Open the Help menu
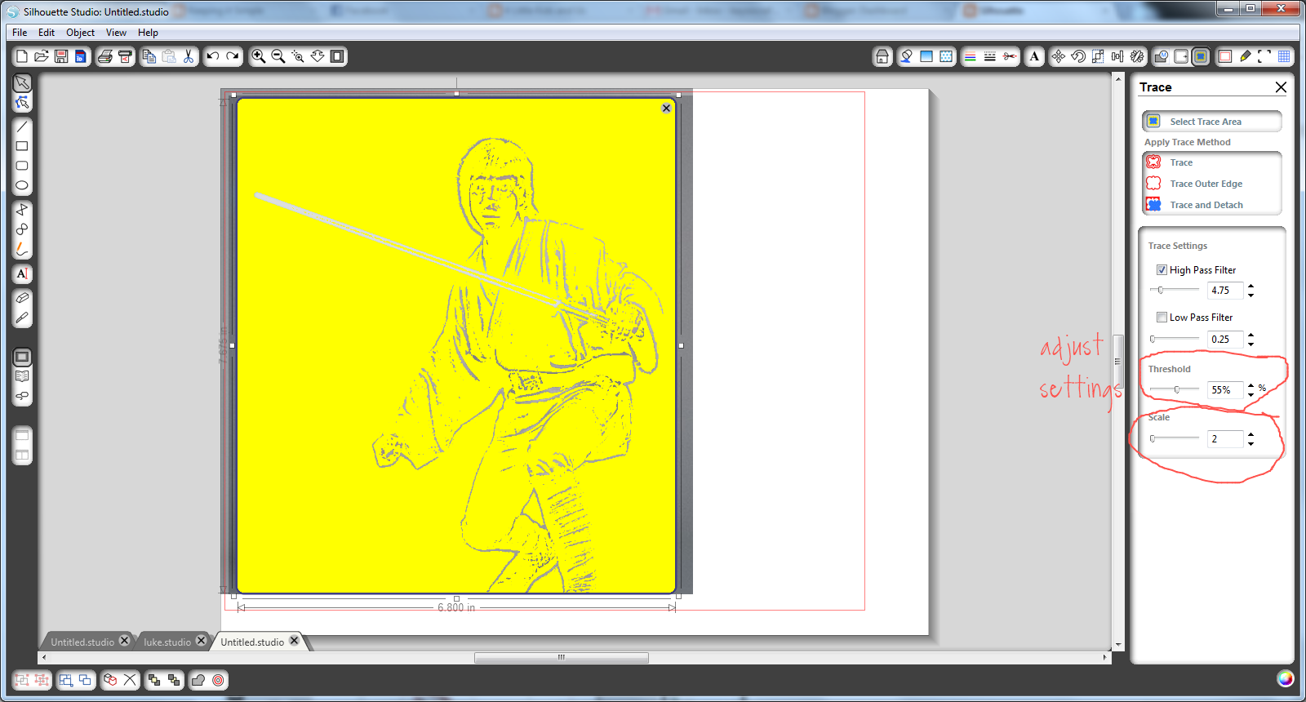 [148, 33]
